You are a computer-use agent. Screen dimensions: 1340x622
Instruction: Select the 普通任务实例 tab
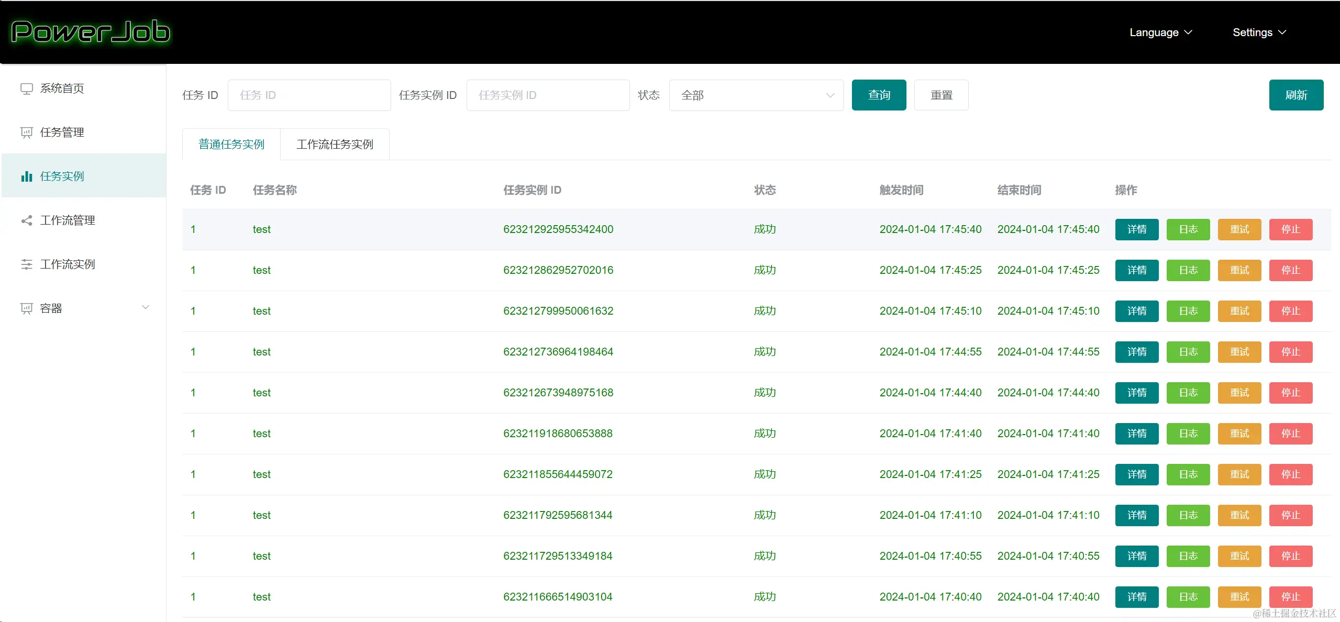point(231,145)
